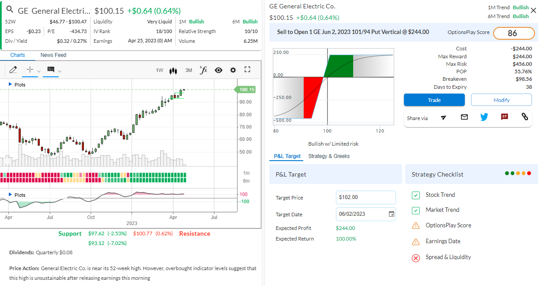Click the Bullish w/ Limited risk label
The width and height of the screenshot is (539, 286).
(x=333, y=144)
